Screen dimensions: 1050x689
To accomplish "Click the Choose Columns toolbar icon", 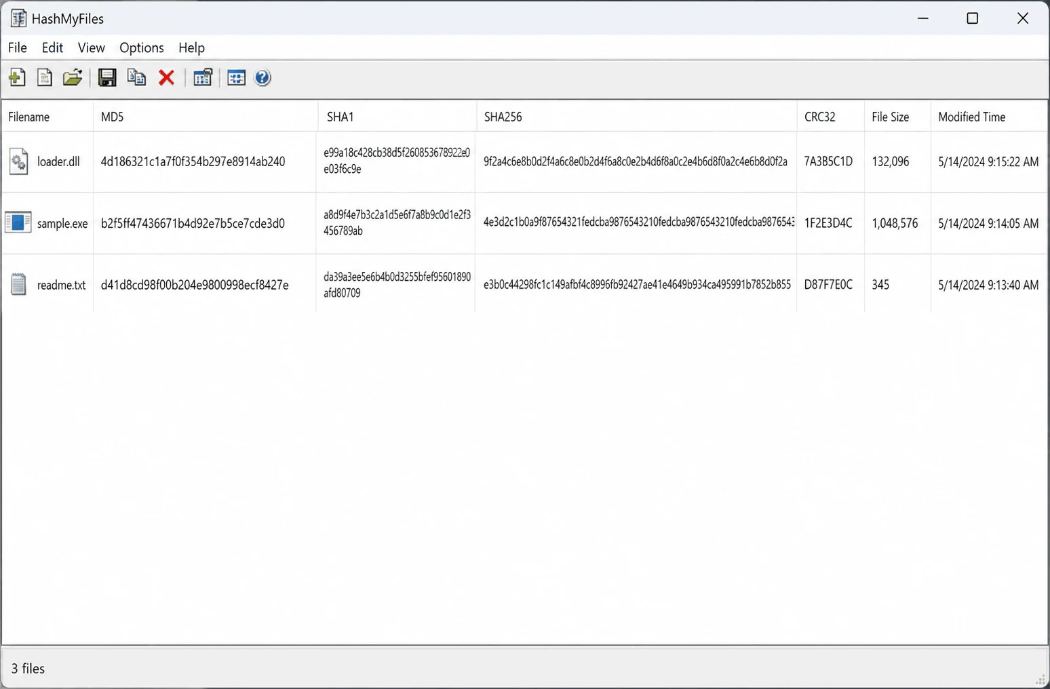I will [236, 77].
